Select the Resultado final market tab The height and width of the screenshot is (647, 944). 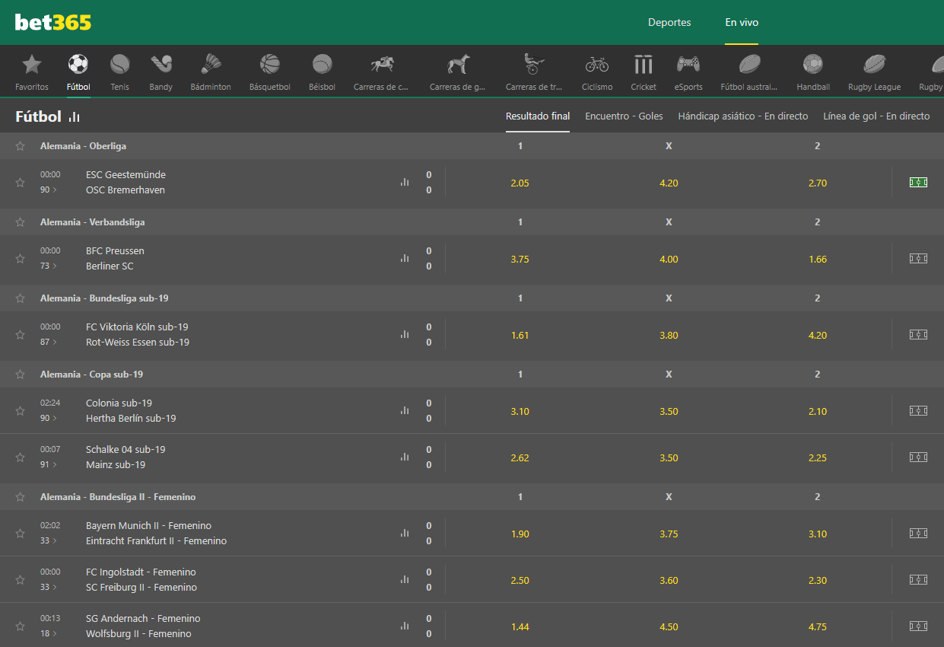click(x=538, y=116)
